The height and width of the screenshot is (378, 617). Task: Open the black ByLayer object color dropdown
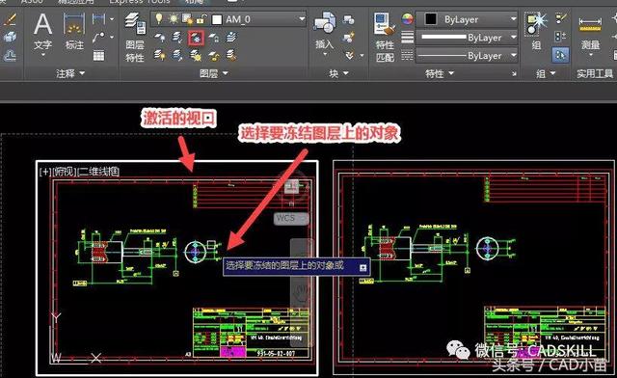467,19
